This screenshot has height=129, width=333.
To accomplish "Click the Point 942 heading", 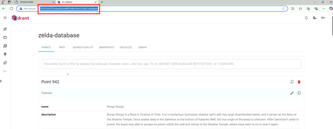I will click(50, 82).
